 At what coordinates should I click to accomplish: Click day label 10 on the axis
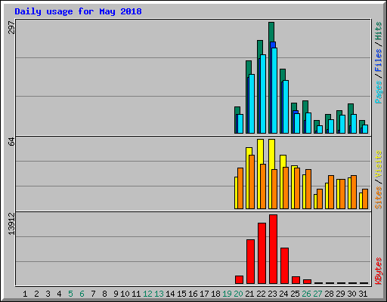coord(125,294)
